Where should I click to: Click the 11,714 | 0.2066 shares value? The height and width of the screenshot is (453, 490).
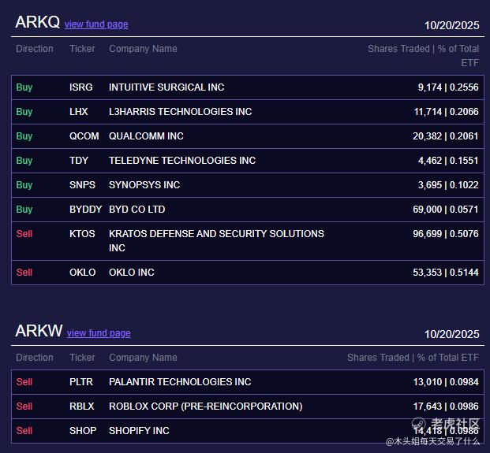447,112
